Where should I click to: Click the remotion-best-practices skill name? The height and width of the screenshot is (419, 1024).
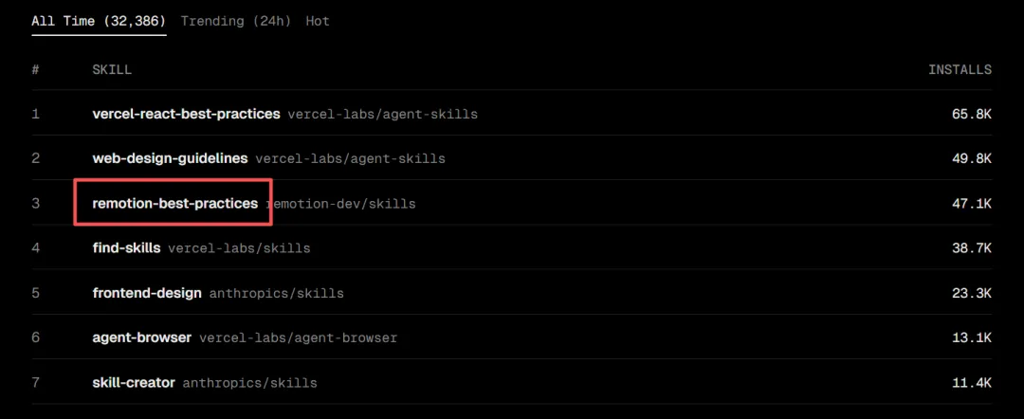(174, 203)
